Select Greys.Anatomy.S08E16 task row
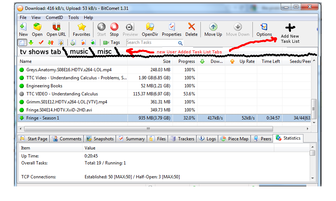This screenshot has height=201, width=336. 164,70
